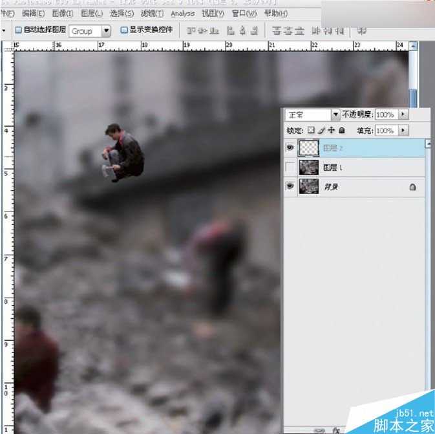Open the Analysis menu
The height and width of the screenshot is (434, 435).
click(182, 14)
